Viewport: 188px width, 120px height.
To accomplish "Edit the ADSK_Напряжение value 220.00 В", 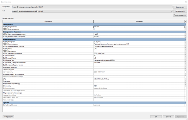I will point(139,27).
